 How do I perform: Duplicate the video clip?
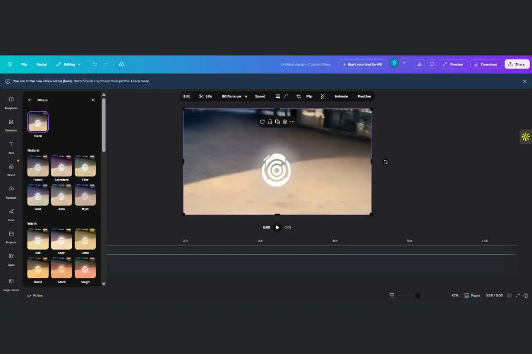coord(277,122)
